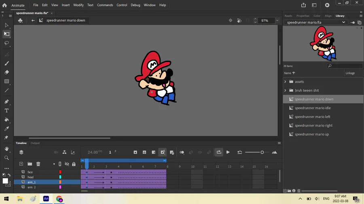Select the Rectangle tool
364x204 pixels.
click(x=6, y=81)
